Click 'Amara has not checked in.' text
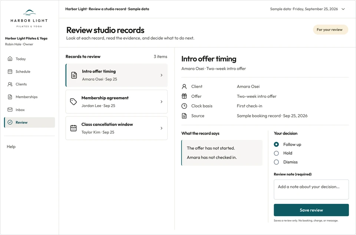The image size is (356, 235). click(x=212, y=158)
